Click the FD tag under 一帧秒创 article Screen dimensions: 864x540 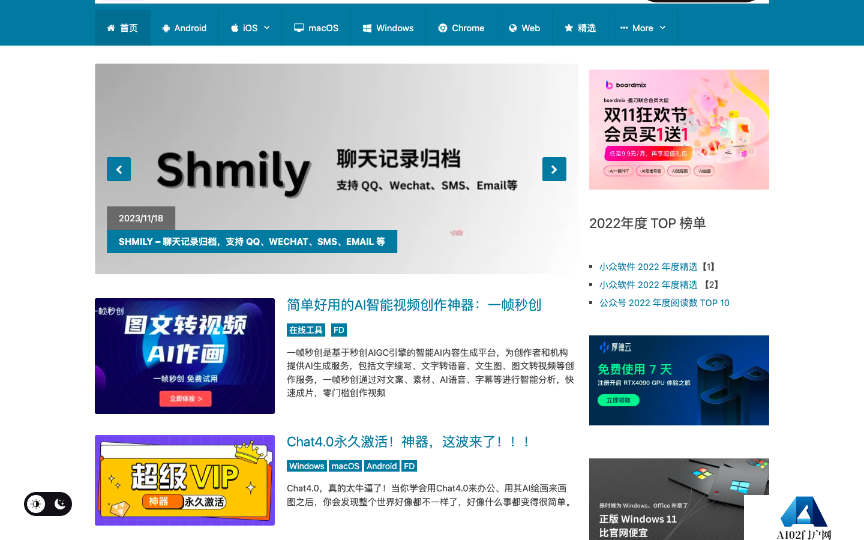339,330
